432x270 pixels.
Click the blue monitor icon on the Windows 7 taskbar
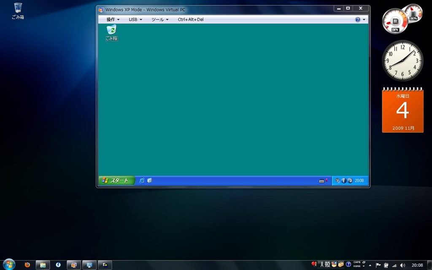89,265
